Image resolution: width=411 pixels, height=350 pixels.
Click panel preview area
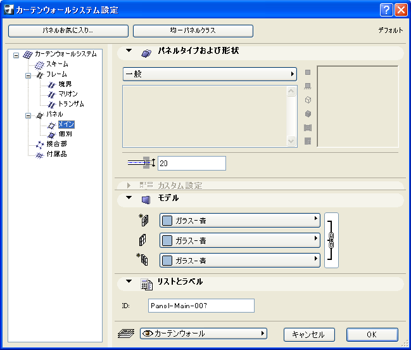358,107
